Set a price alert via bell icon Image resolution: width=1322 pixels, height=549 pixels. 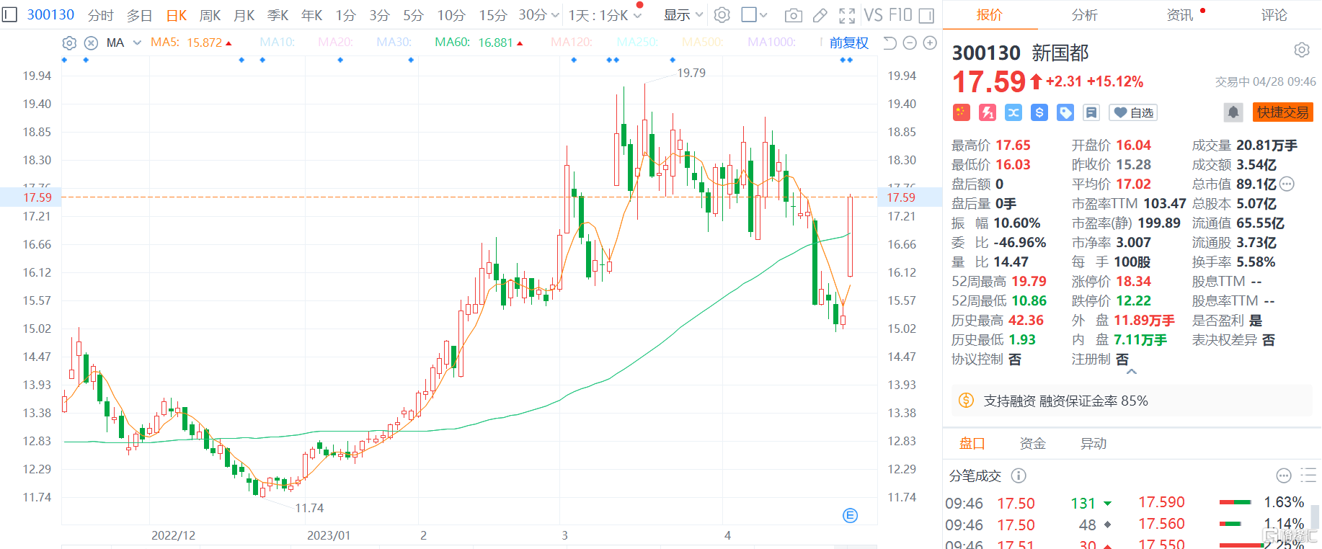[x=1233, y=112]
